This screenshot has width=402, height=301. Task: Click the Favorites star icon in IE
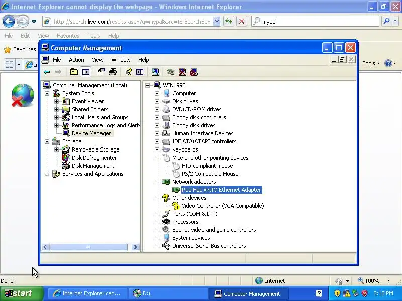(8, 49)
